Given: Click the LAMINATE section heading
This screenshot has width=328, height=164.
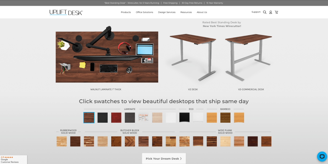Looking at the screenshot, I should pyautogui.click(x=130, y=109).
